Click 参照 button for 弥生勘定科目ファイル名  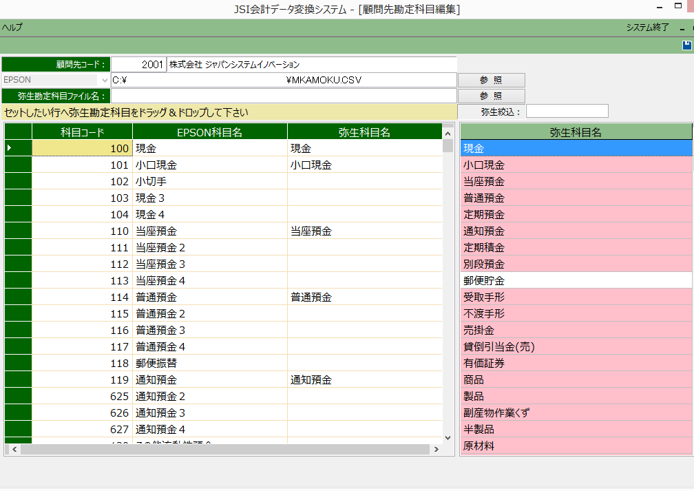click(x=491, y=96)
